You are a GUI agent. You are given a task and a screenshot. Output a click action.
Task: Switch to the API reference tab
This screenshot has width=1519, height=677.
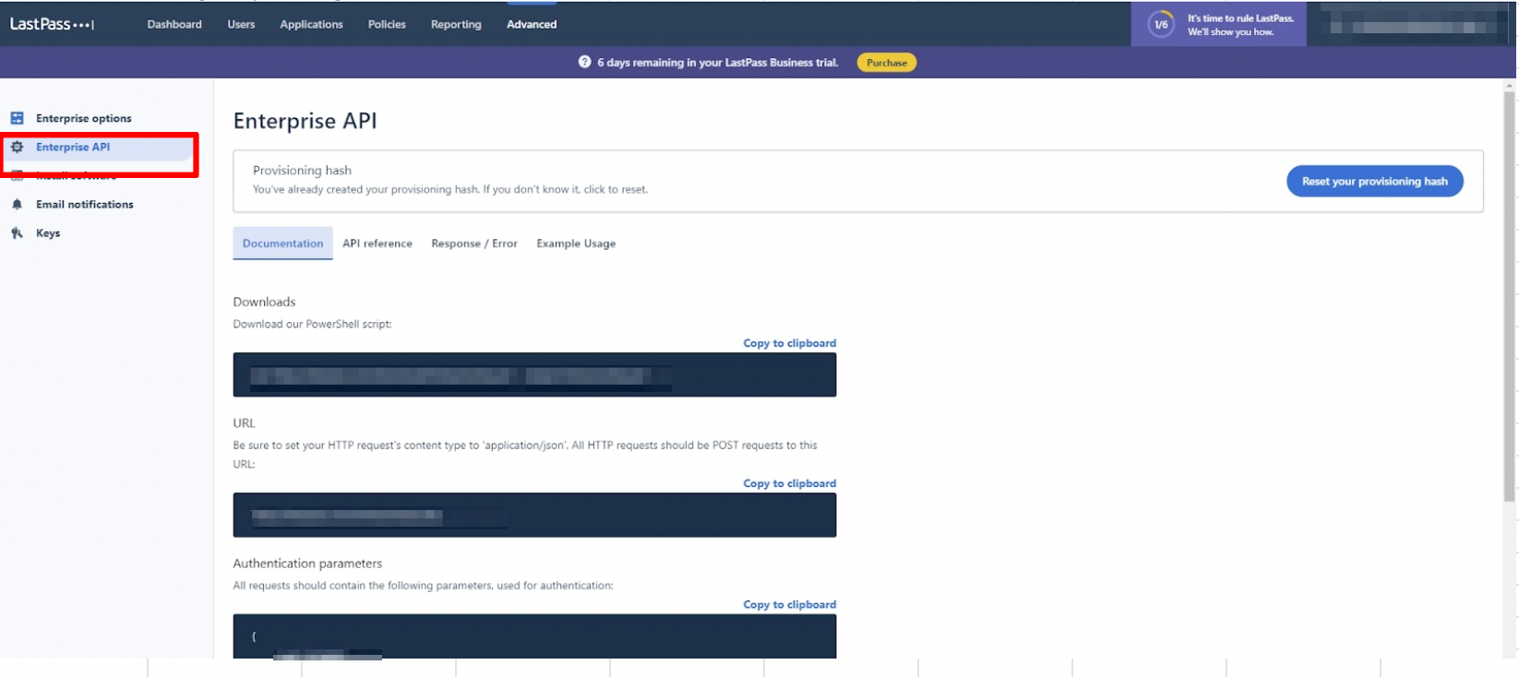click(377, 243)
